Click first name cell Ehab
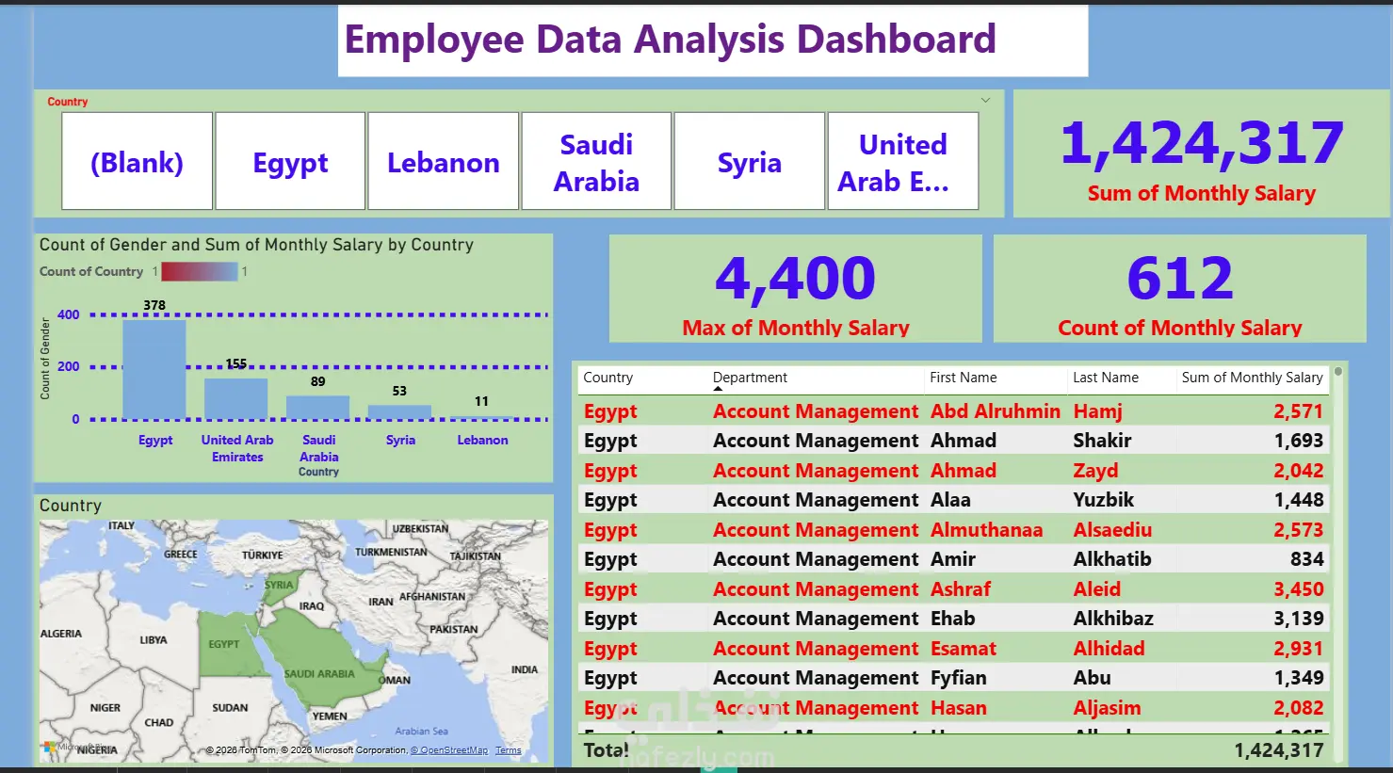 953,619
